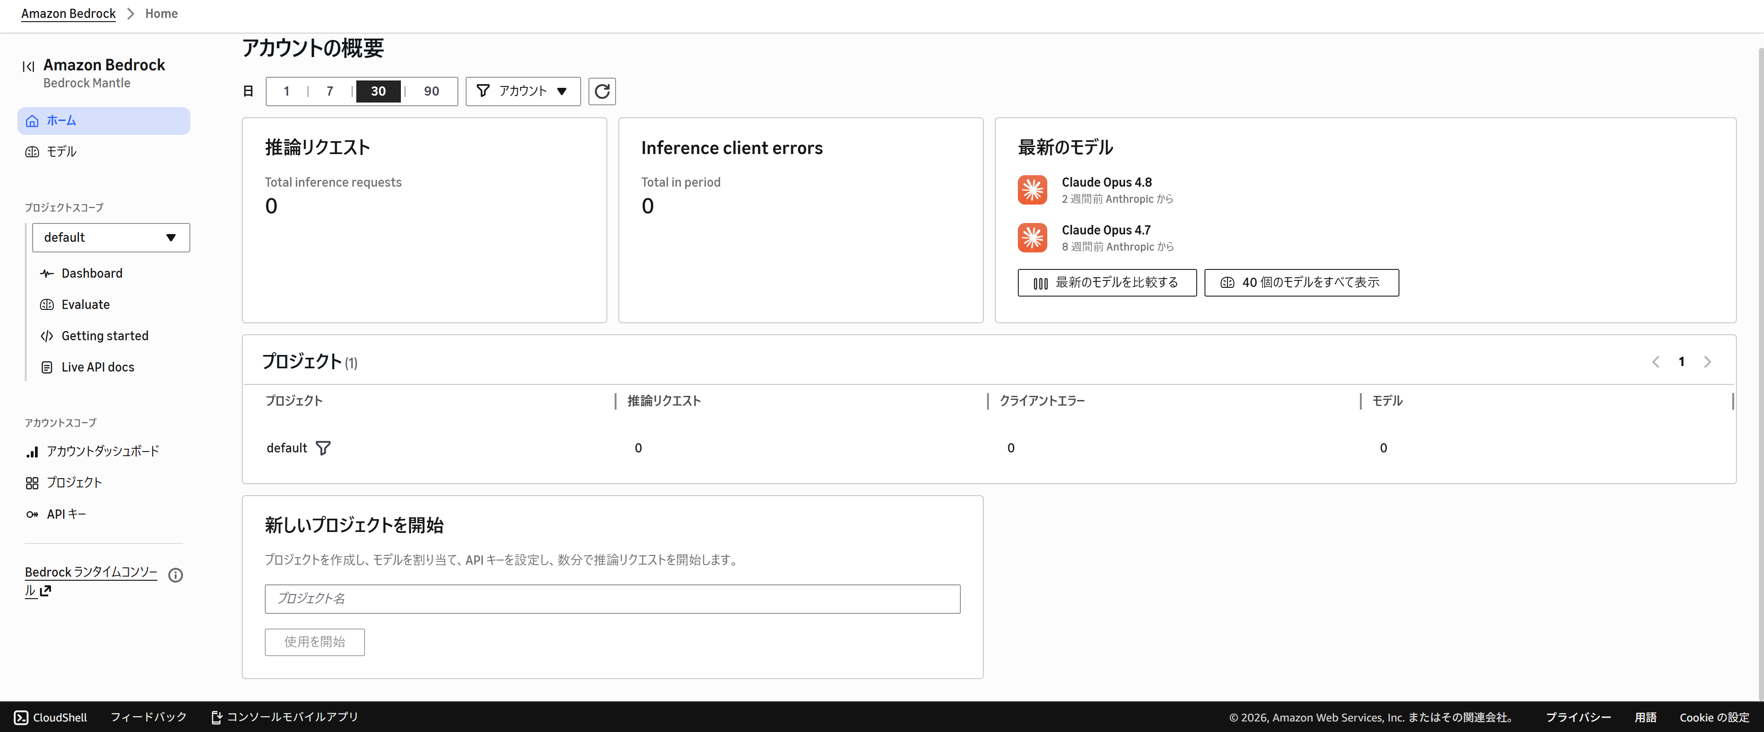Click 最新のモデルを比較する button
This screenshot has height=732, width=1764.
point(1107,283)
